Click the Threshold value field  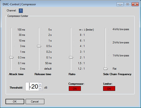pos(32,87)
